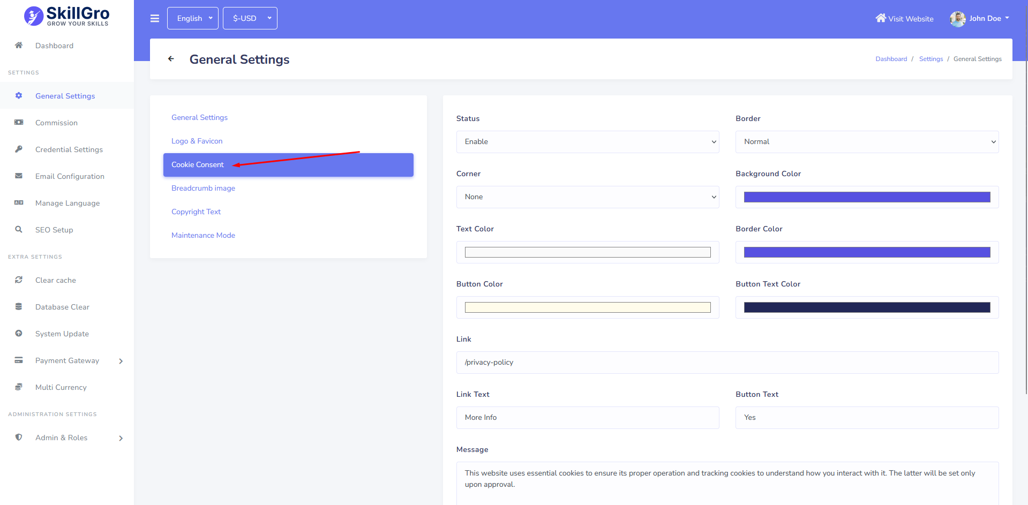The height and width of the screenshot is (505, 1028).
Task: Click the Visit Website house icon
Action: coord(881,18)
